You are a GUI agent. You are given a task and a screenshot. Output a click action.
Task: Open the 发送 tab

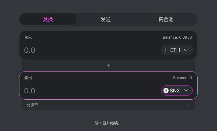(x=105, y=19)
